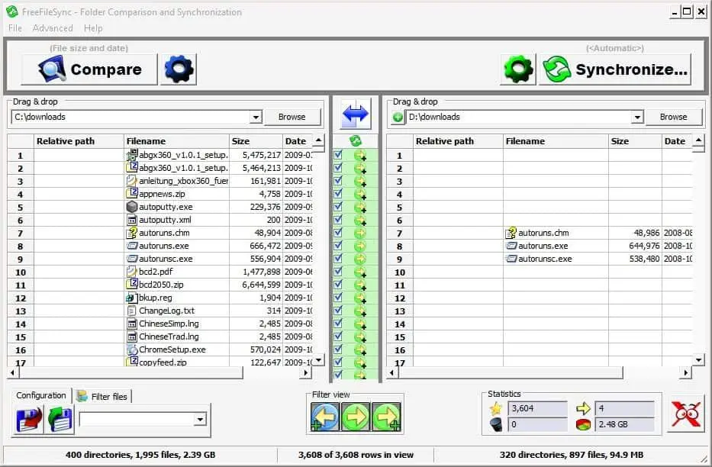712x467 pixels.
Task: Browse for the left folder
Action: [x=292, y=117]
